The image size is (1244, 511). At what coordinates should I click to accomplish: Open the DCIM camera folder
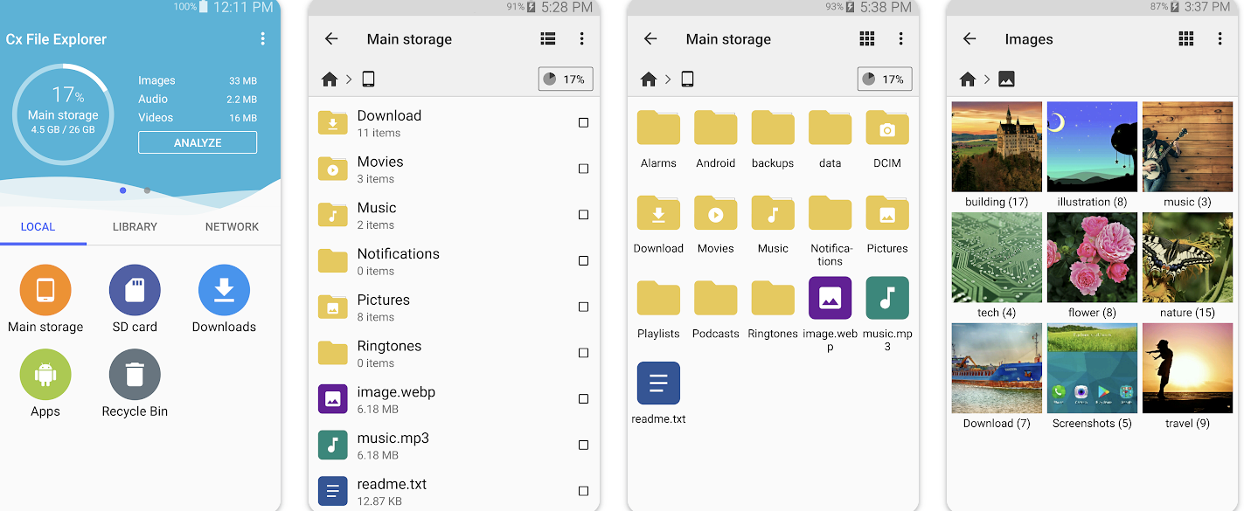click(x=887, y=128)
